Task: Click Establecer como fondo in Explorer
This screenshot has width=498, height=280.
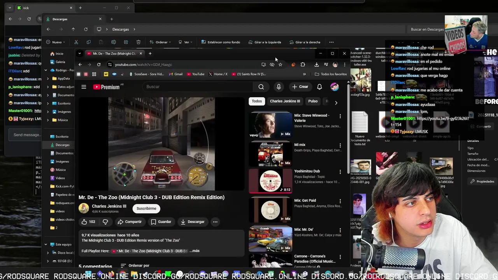Action: pos(221,42)
